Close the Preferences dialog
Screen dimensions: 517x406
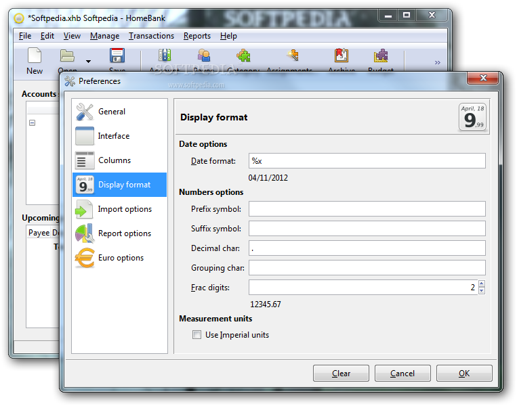pyautogui.click(x=483, y=78)
